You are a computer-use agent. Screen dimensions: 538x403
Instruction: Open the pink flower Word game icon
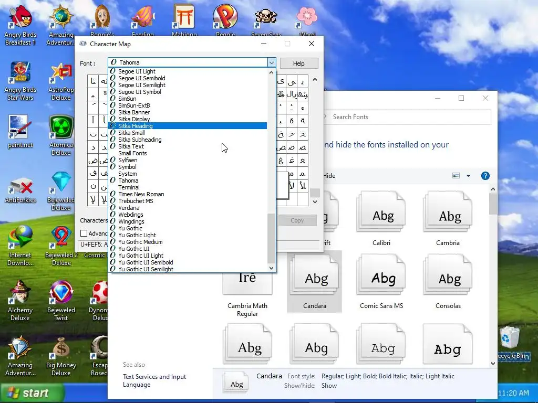pyautogui.click(x=307, y=20)
